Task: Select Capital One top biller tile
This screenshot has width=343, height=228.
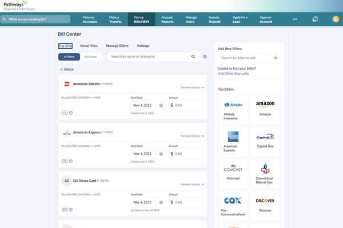Action: (x=265, y=142)
